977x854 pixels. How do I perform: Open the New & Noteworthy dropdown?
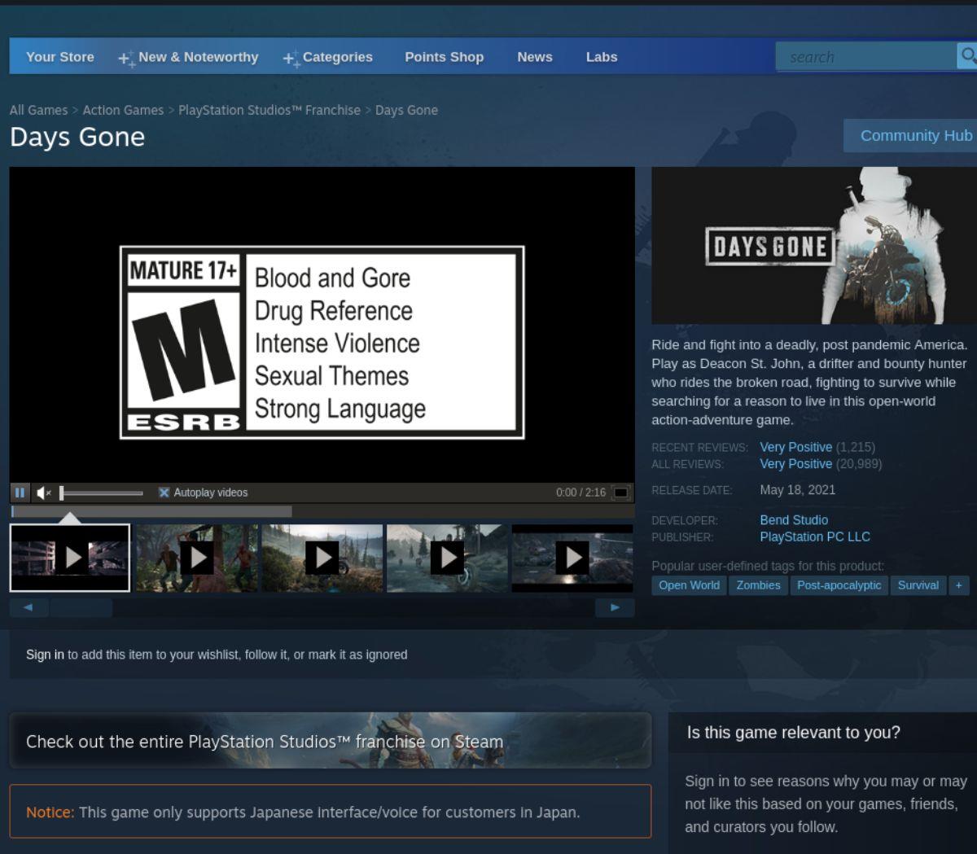point(198,57)
